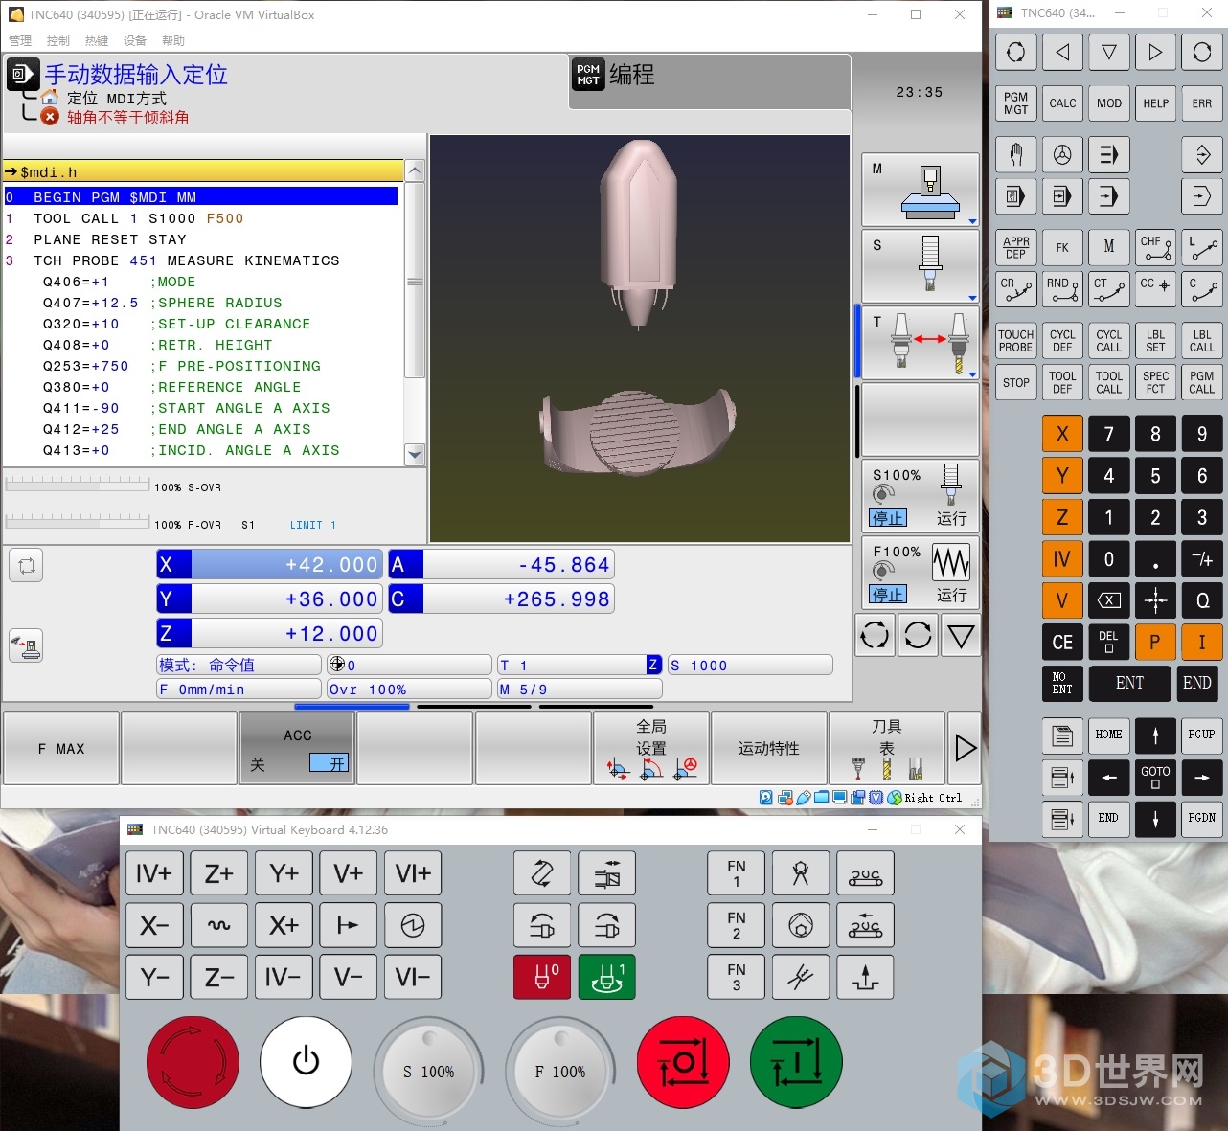Click the F MAX soft key
The height and width of the screenshot is (1131, 1228).
pos(61,748)
